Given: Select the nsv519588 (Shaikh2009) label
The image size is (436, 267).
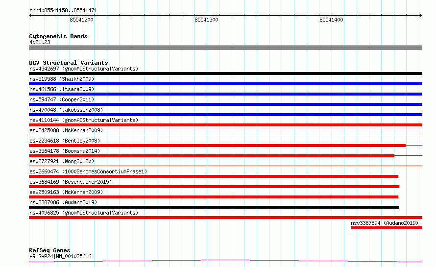Looking at the screenshot, I should [x=62, y=79].
